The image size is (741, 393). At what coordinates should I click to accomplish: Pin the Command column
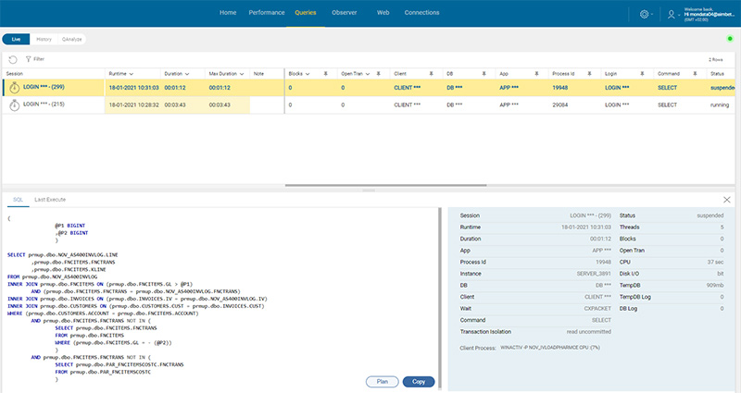point(695,74)
